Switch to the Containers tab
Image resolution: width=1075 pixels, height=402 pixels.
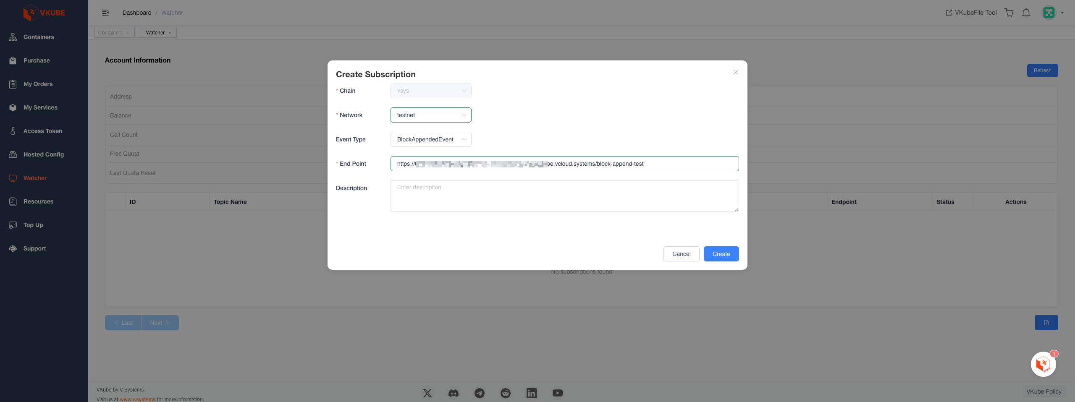coord(110,33)
